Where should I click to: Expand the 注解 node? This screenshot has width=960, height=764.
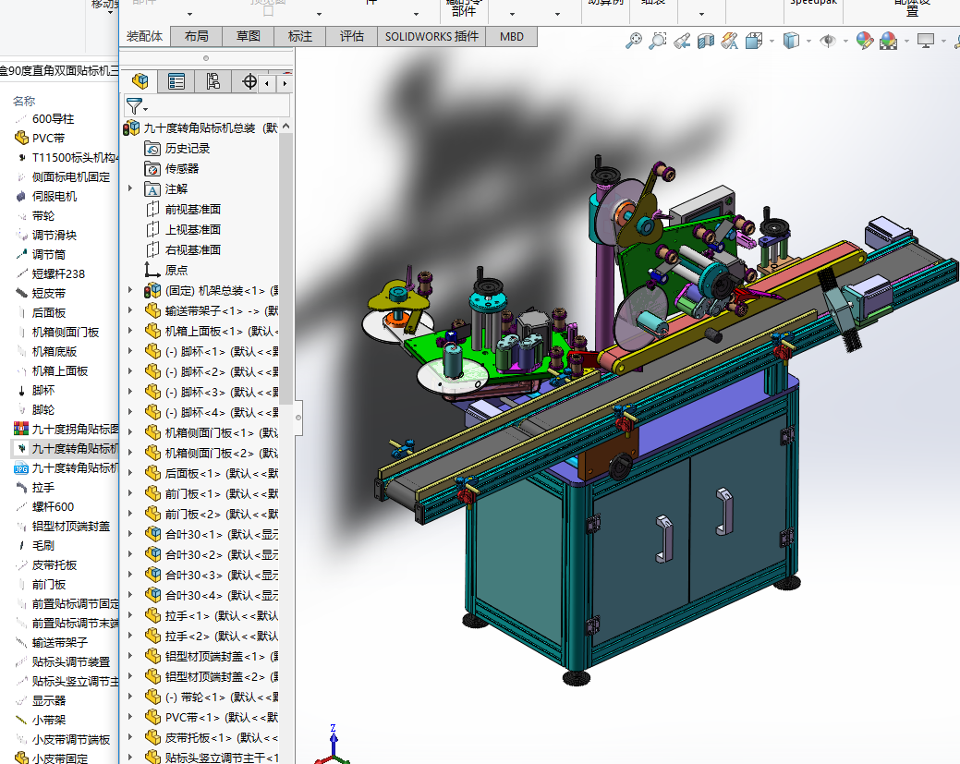[x=129, y=188]
